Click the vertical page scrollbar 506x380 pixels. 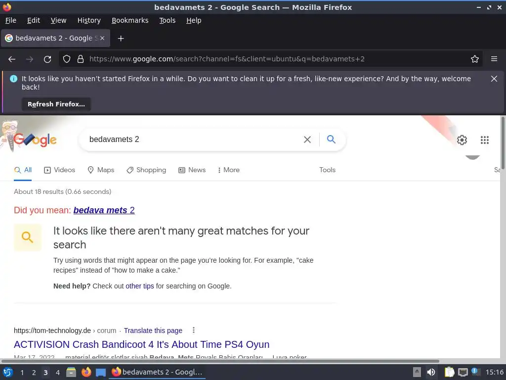503,142
